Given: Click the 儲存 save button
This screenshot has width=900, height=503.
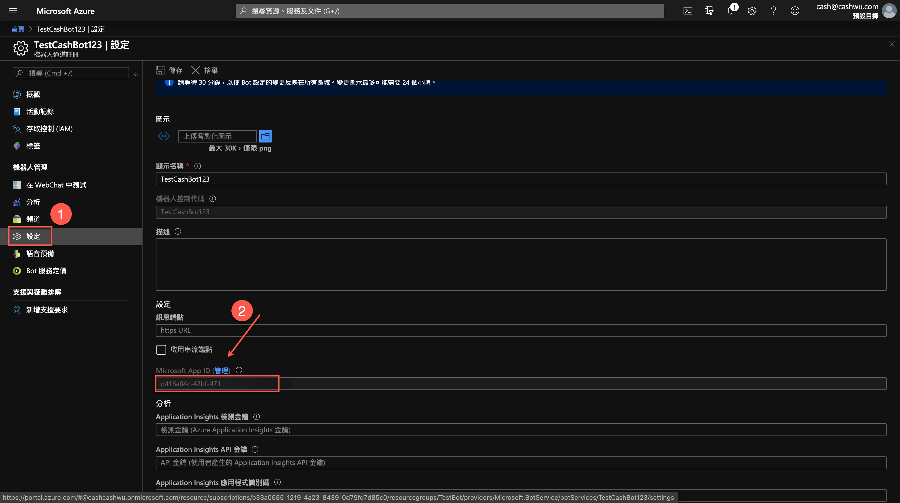Looking at the screenshot, I should (170, 70).
